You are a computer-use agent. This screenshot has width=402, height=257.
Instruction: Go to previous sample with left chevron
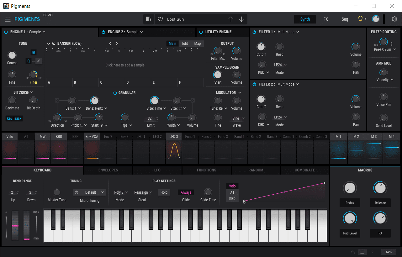click(110, 44)
